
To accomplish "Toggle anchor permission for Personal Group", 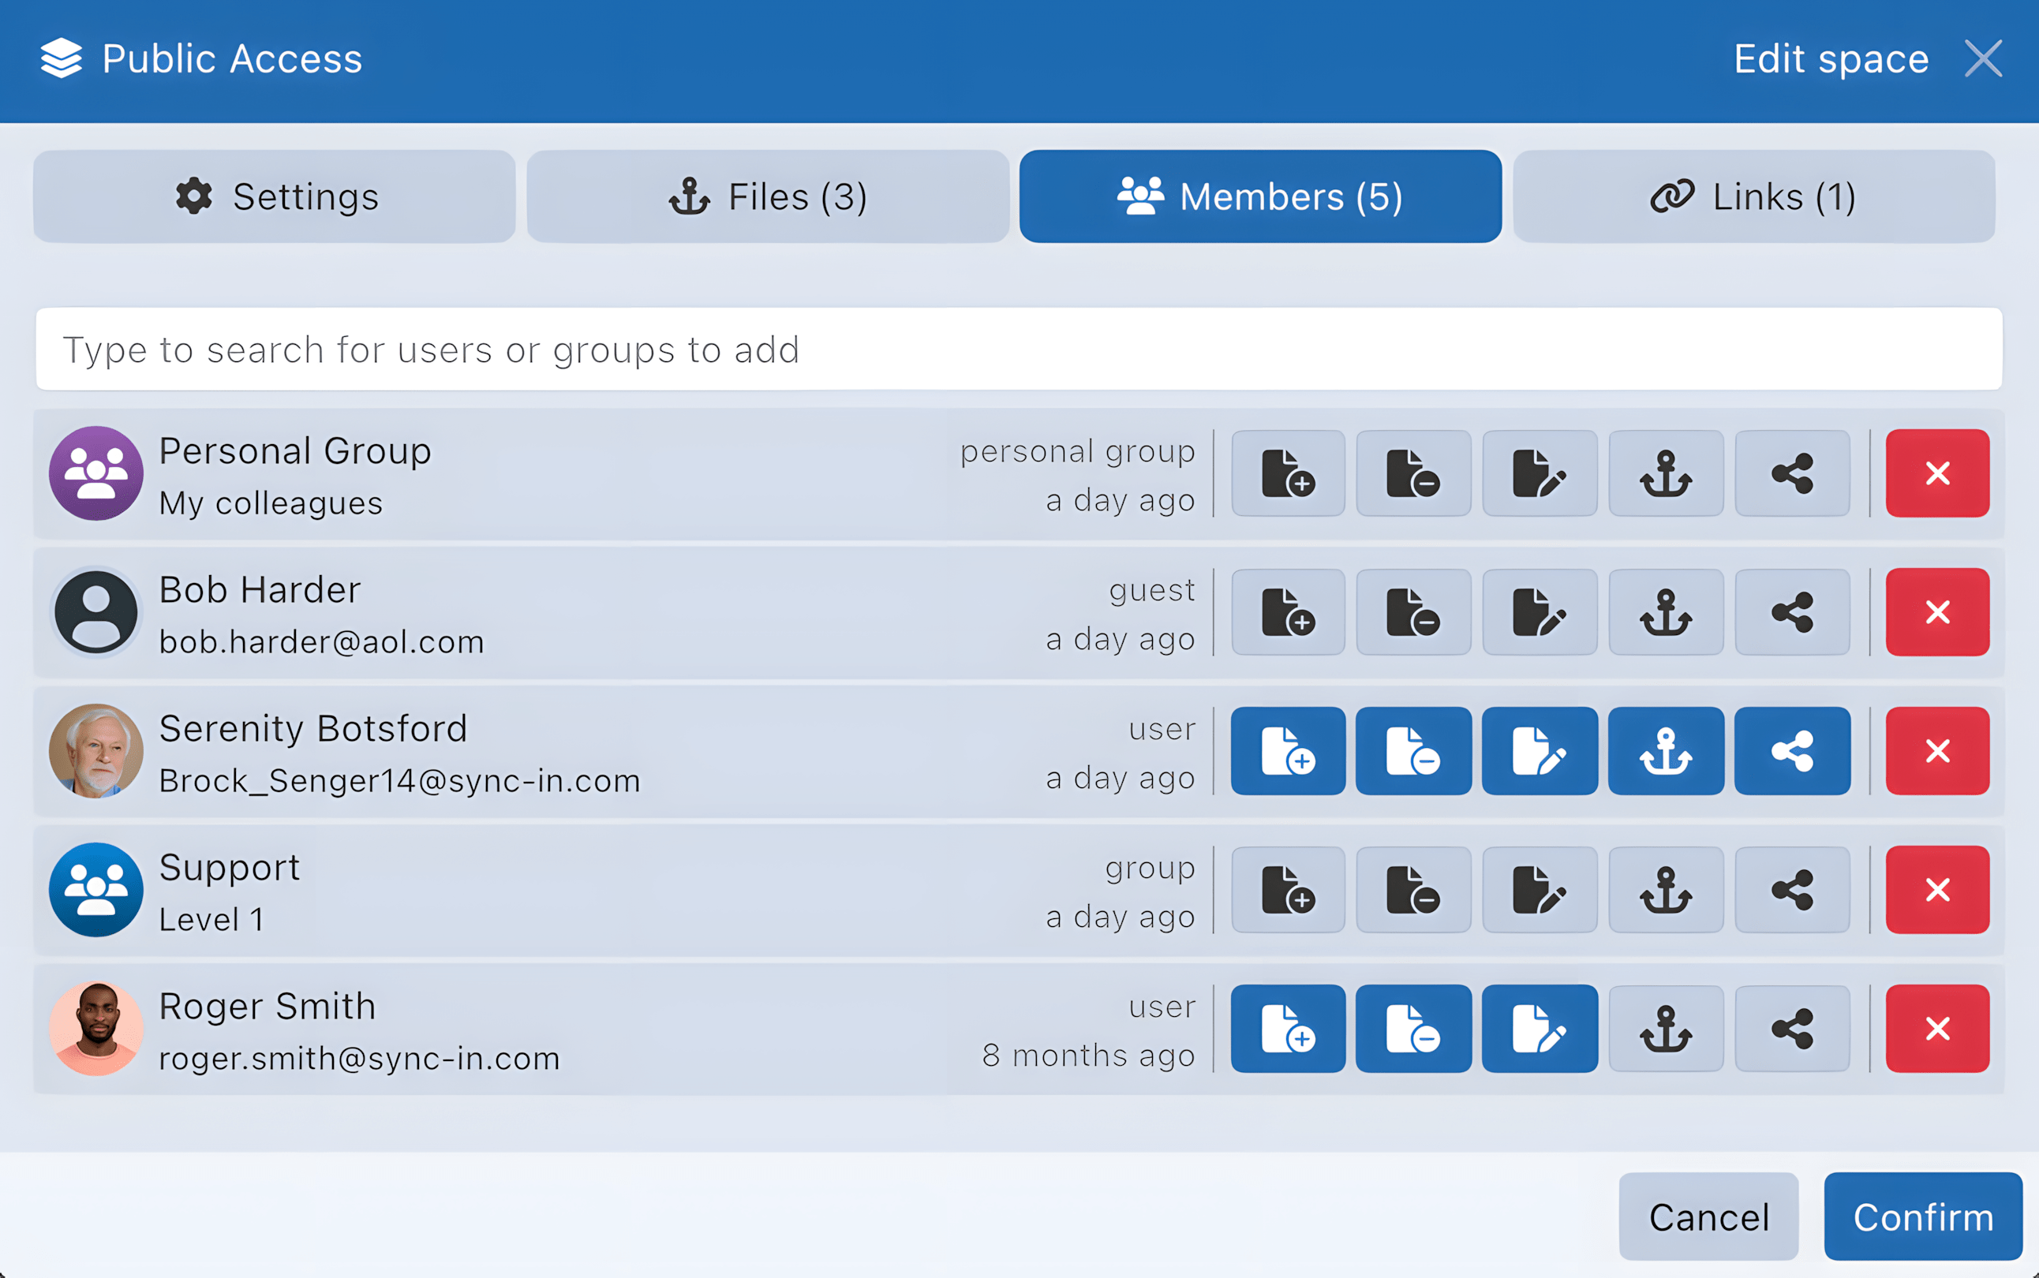I will pyautogui.click(x=1665, y=473).
